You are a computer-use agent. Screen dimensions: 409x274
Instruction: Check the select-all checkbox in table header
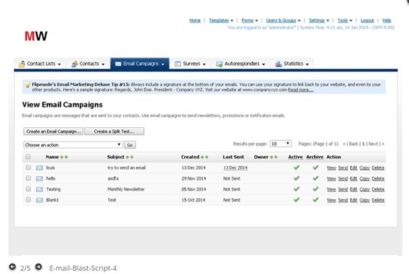28,156
